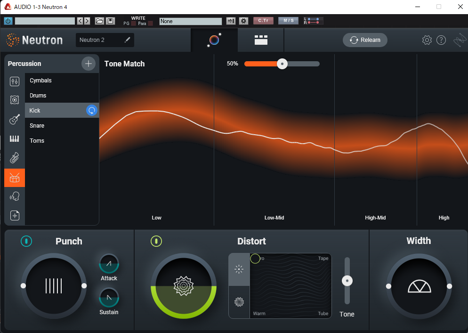
Task: Edit preset name with pencil icon
Action: click(128, 40)
